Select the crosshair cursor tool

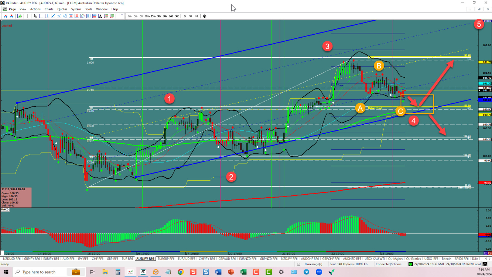pos(27,16)
